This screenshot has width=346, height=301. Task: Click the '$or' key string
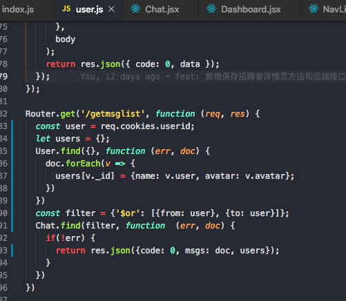pyautogui.click(x=128, y=213)
